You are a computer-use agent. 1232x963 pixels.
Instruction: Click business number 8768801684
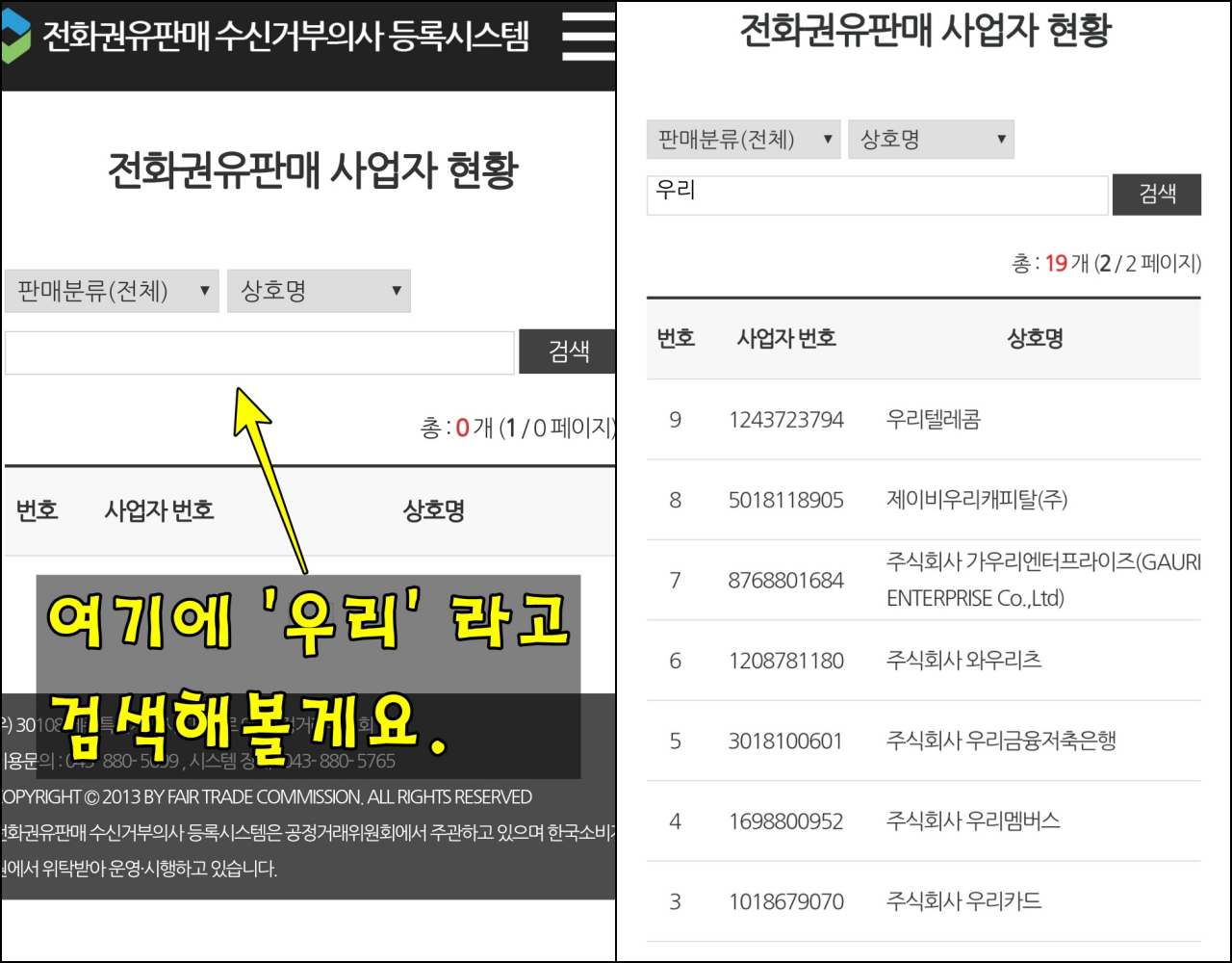(x=786, y=581)
